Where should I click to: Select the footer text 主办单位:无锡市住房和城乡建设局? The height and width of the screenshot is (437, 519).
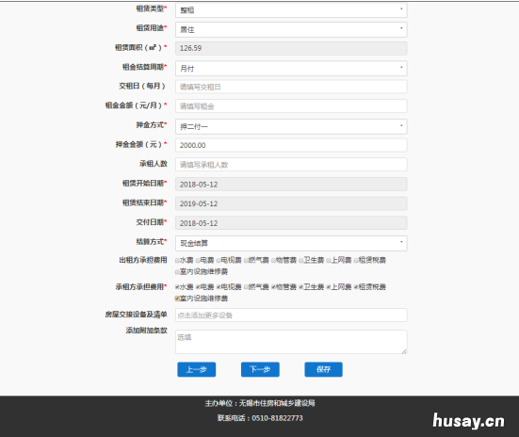tap(260, 403)
